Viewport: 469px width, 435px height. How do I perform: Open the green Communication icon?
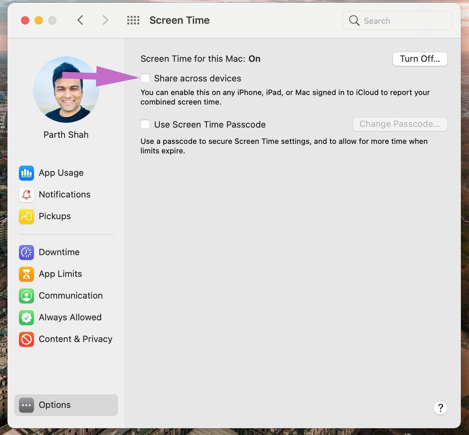pyautogui.click(x=26, y=296)
